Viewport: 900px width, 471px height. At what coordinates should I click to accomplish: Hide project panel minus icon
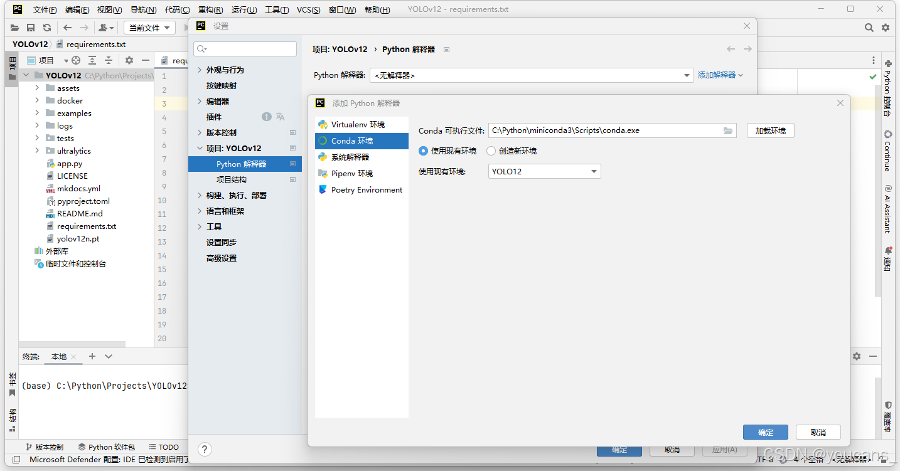[x=146, y=60]
